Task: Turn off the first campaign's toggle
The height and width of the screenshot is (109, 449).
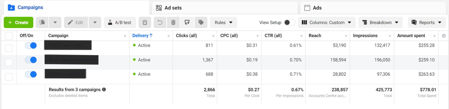Action: coord(31,45)
